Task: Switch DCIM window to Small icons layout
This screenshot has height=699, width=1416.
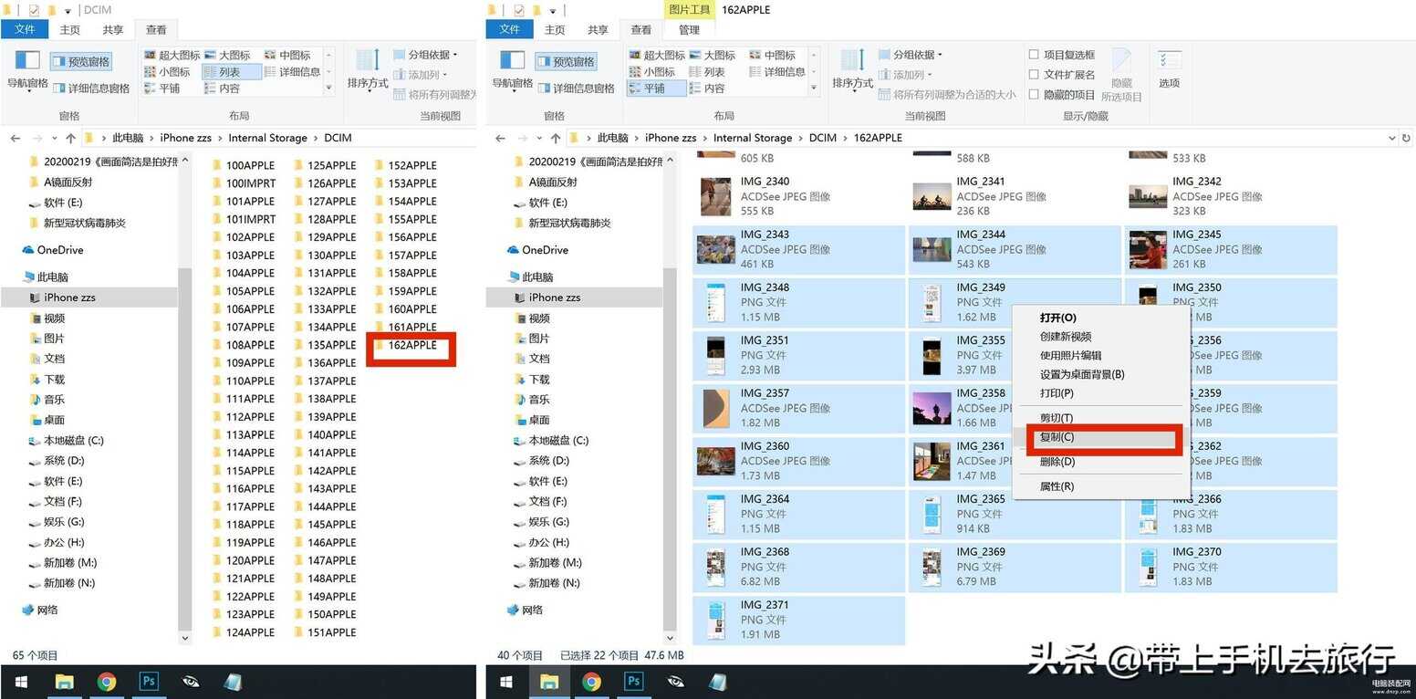Action: (167, 72)
